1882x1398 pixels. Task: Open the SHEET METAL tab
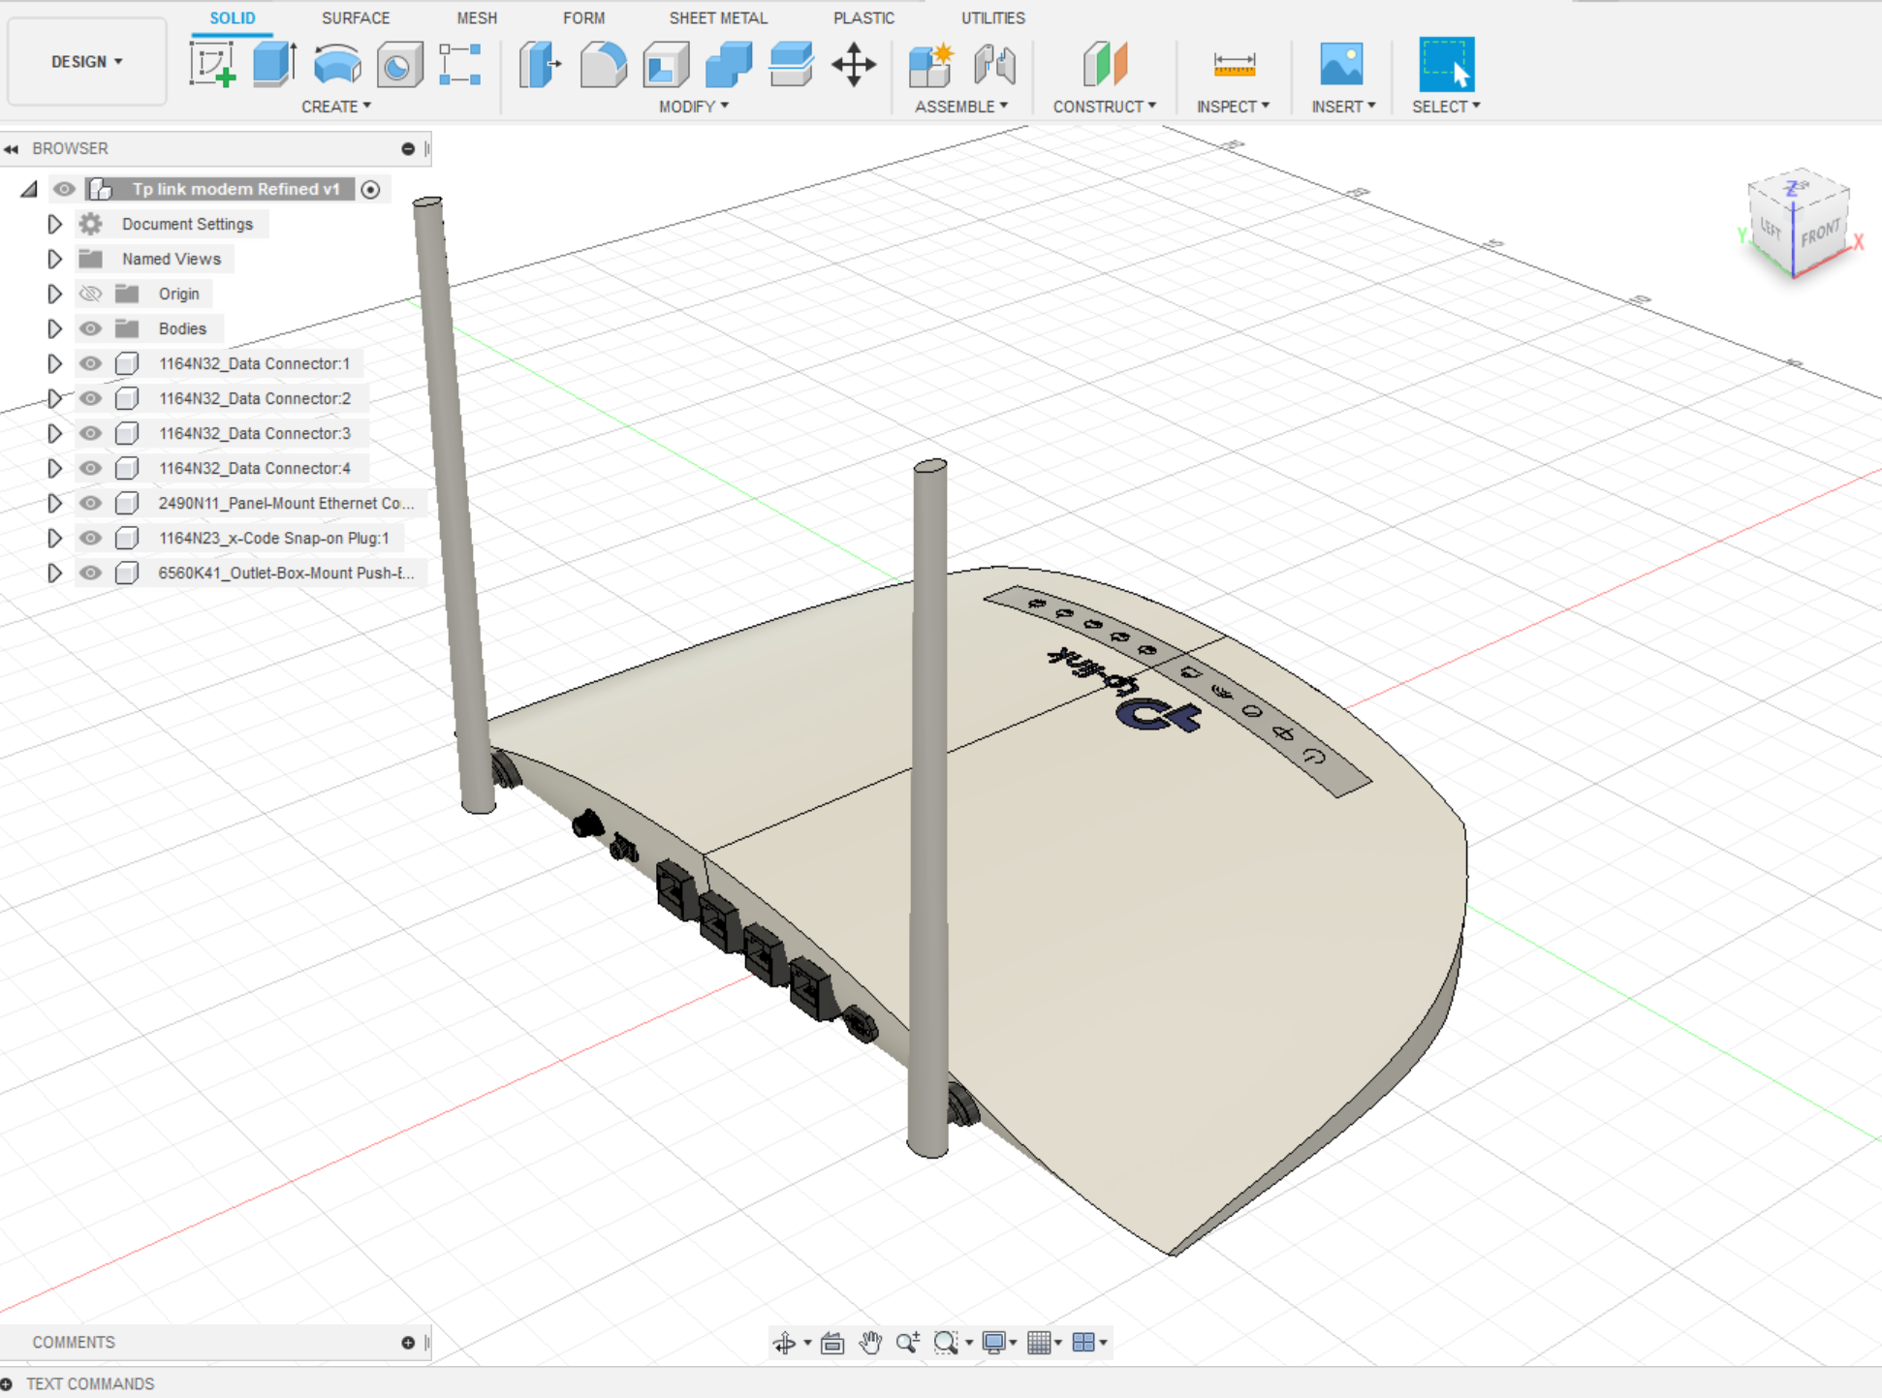point(718,17)
